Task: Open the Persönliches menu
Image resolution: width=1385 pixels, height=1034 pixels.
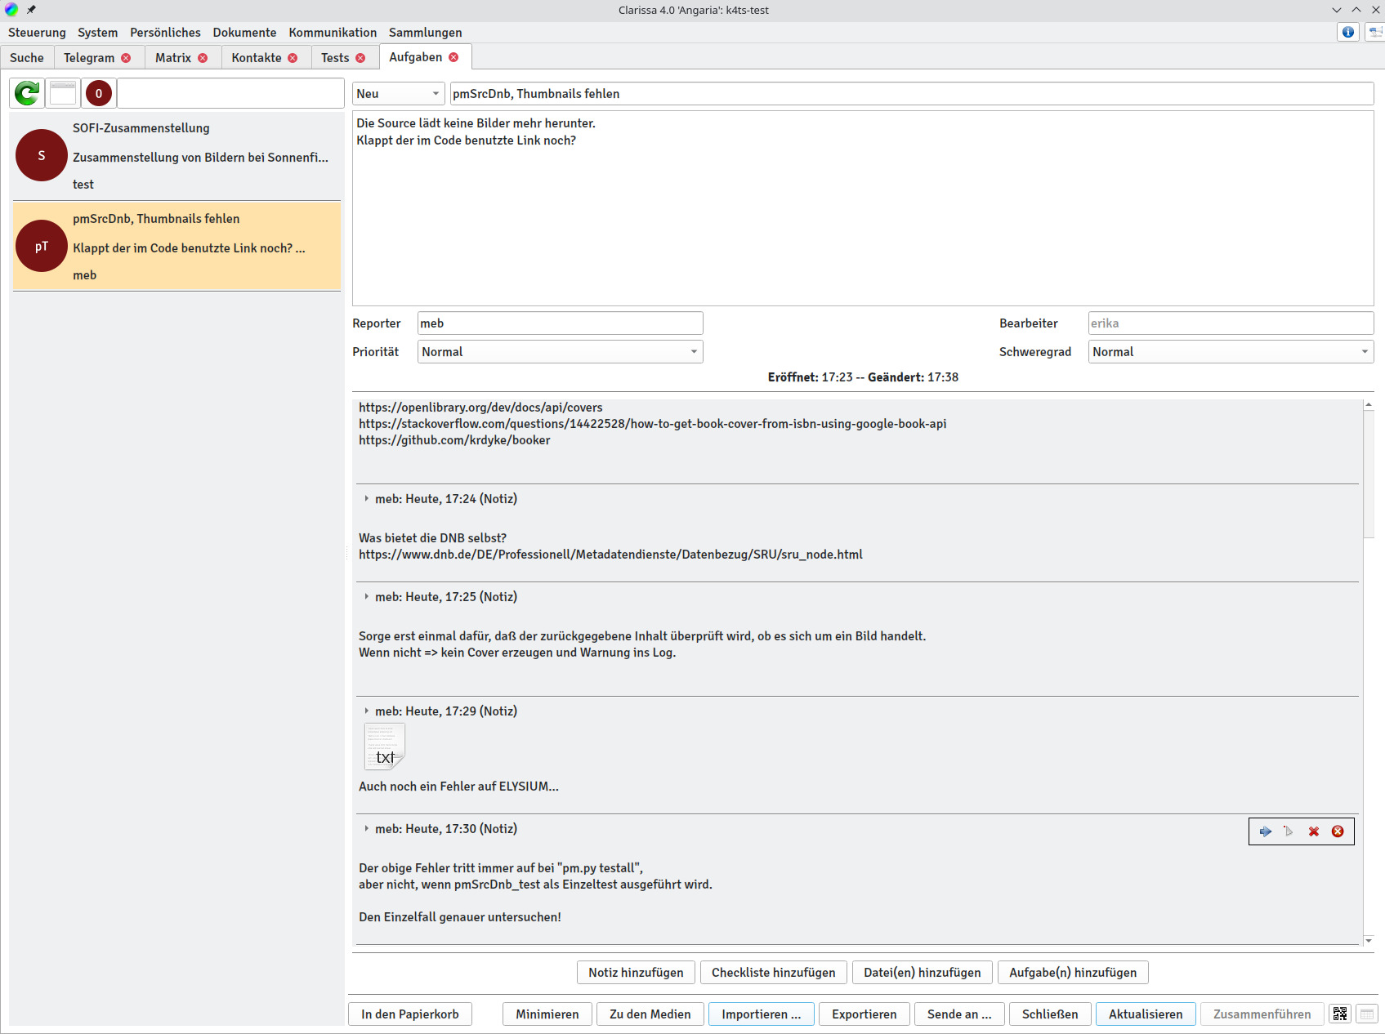Action: (x=165, y=33)
